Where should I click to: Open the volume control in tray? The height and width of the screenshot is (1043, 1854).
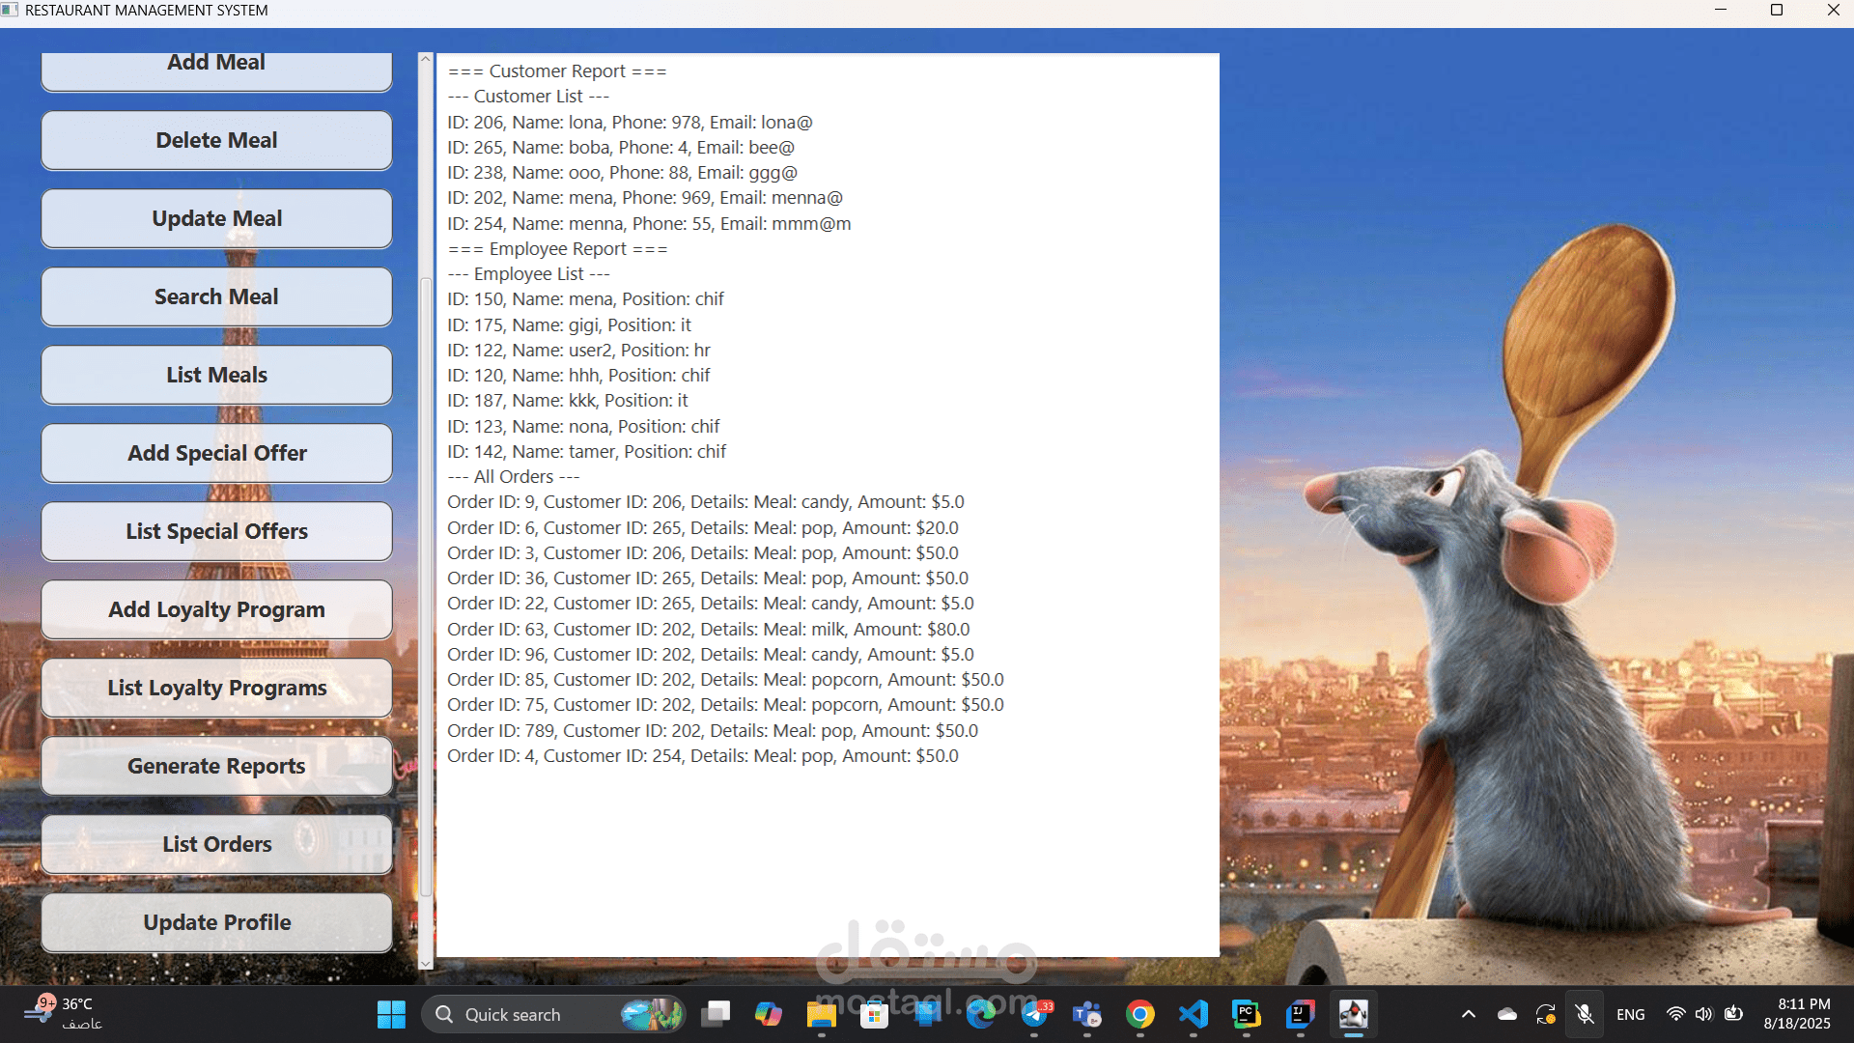coord(1704,1014)
